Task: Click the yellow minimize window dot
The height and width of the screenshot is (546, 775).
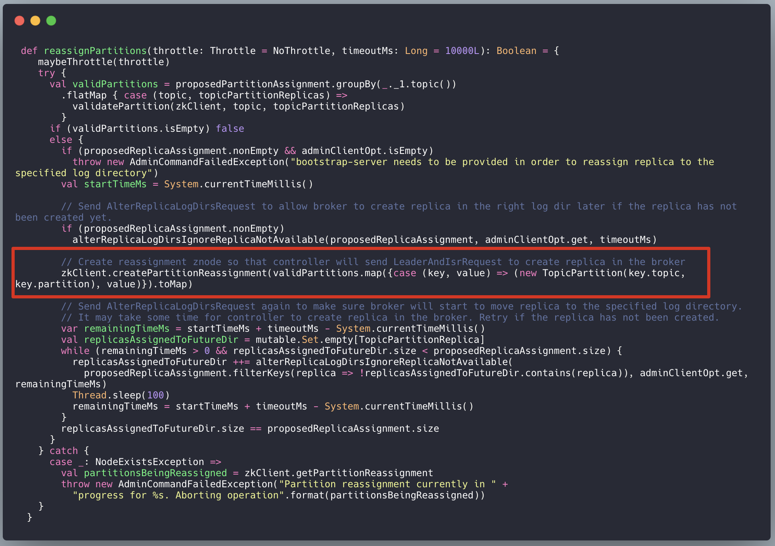Action: [x=35, y=21]
